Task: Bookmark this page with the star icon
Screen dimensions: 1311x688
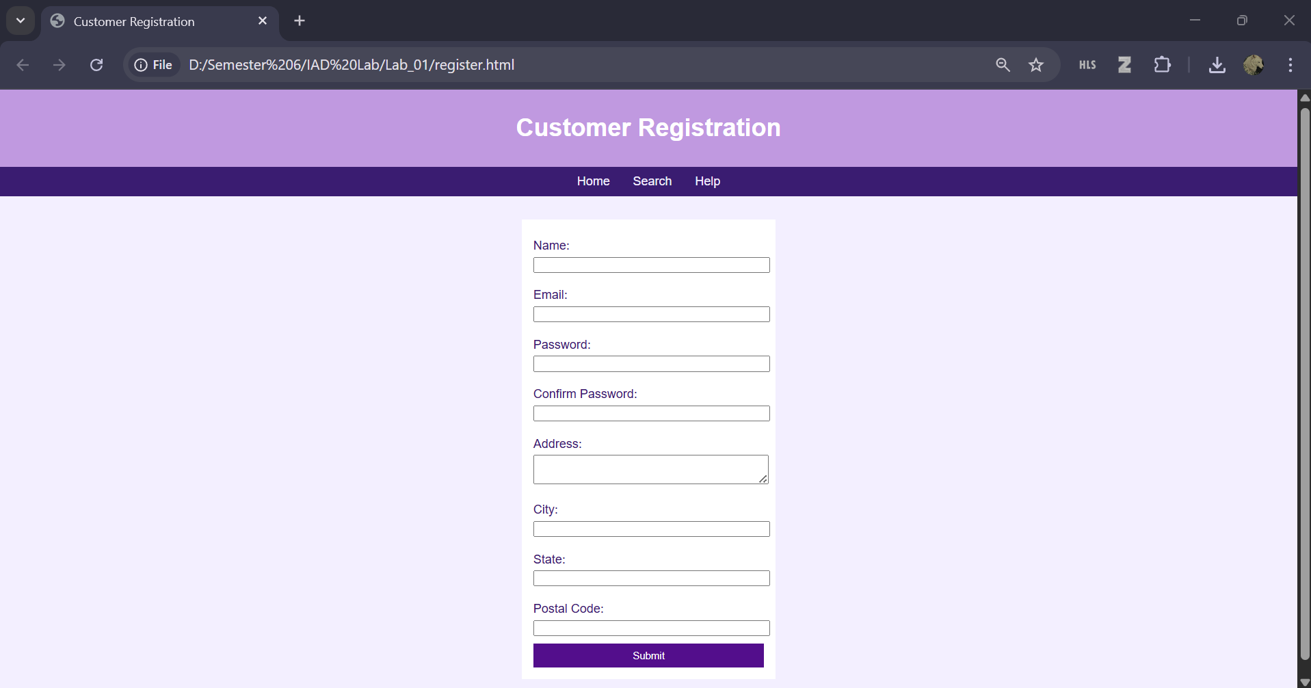Action: (1036, 65)
